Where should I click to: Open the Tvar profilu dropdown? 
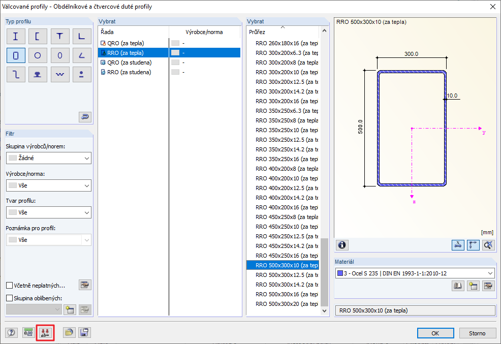pyautogui.click(x=49, y=212)
